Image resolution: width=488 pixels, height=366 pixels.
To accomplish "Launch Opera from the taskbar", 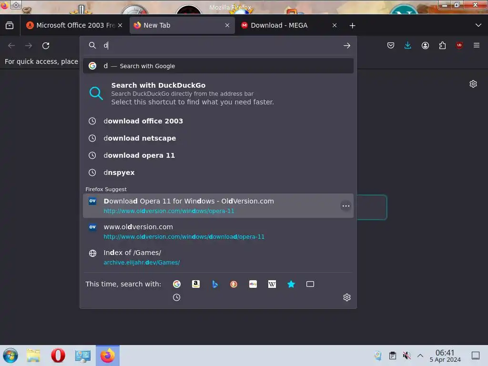I will click(58, 356).
